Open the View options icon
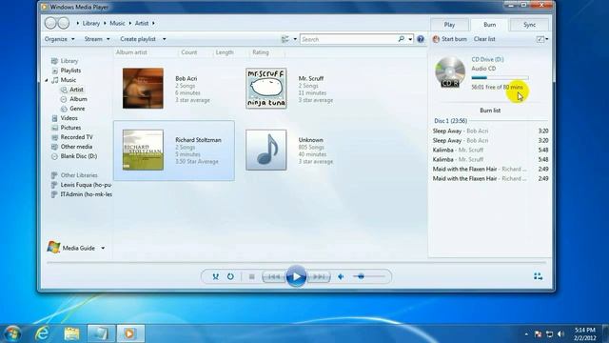The width and height of the screenshot is (609, 343). pos(285,39)
